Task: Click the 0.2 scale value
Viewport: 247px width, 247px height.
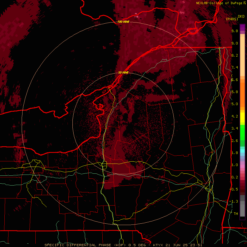Action: (235, 177)
